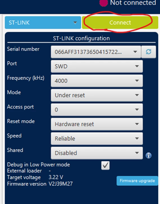
Task: Open the Shared dropdown showing Disabled
Action: (97, 153)
